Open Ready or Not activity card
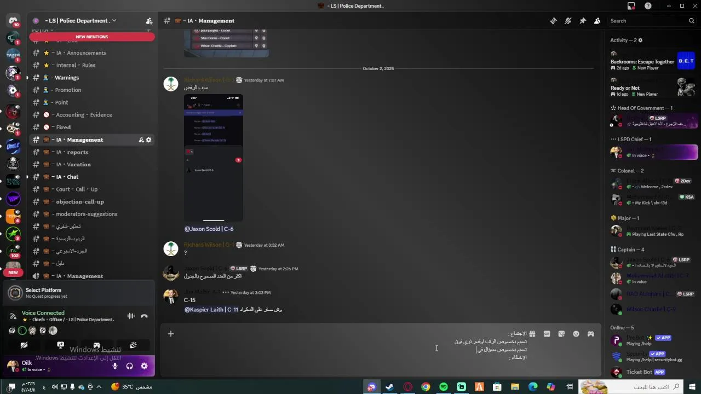Screen dimensions: 701x394 pos(653,88)
